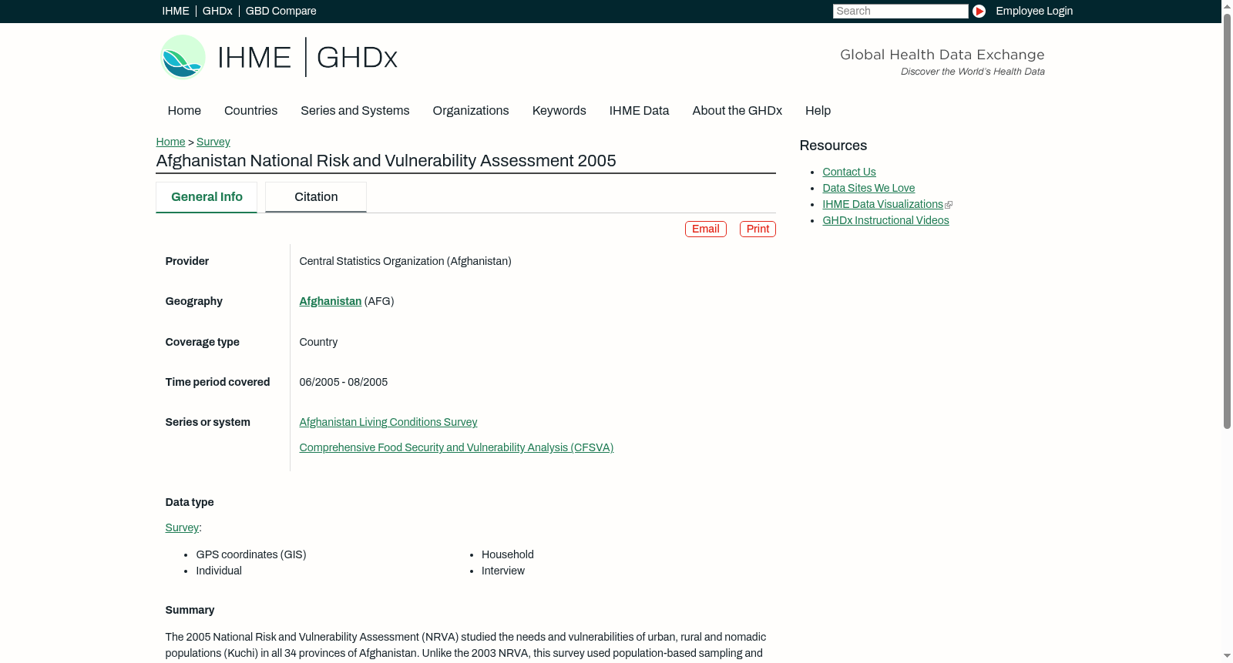Open Afghanistan Living Conditions Survey link
The height and width of the screenshot is (663, 1233).
(x=388, y=422)
